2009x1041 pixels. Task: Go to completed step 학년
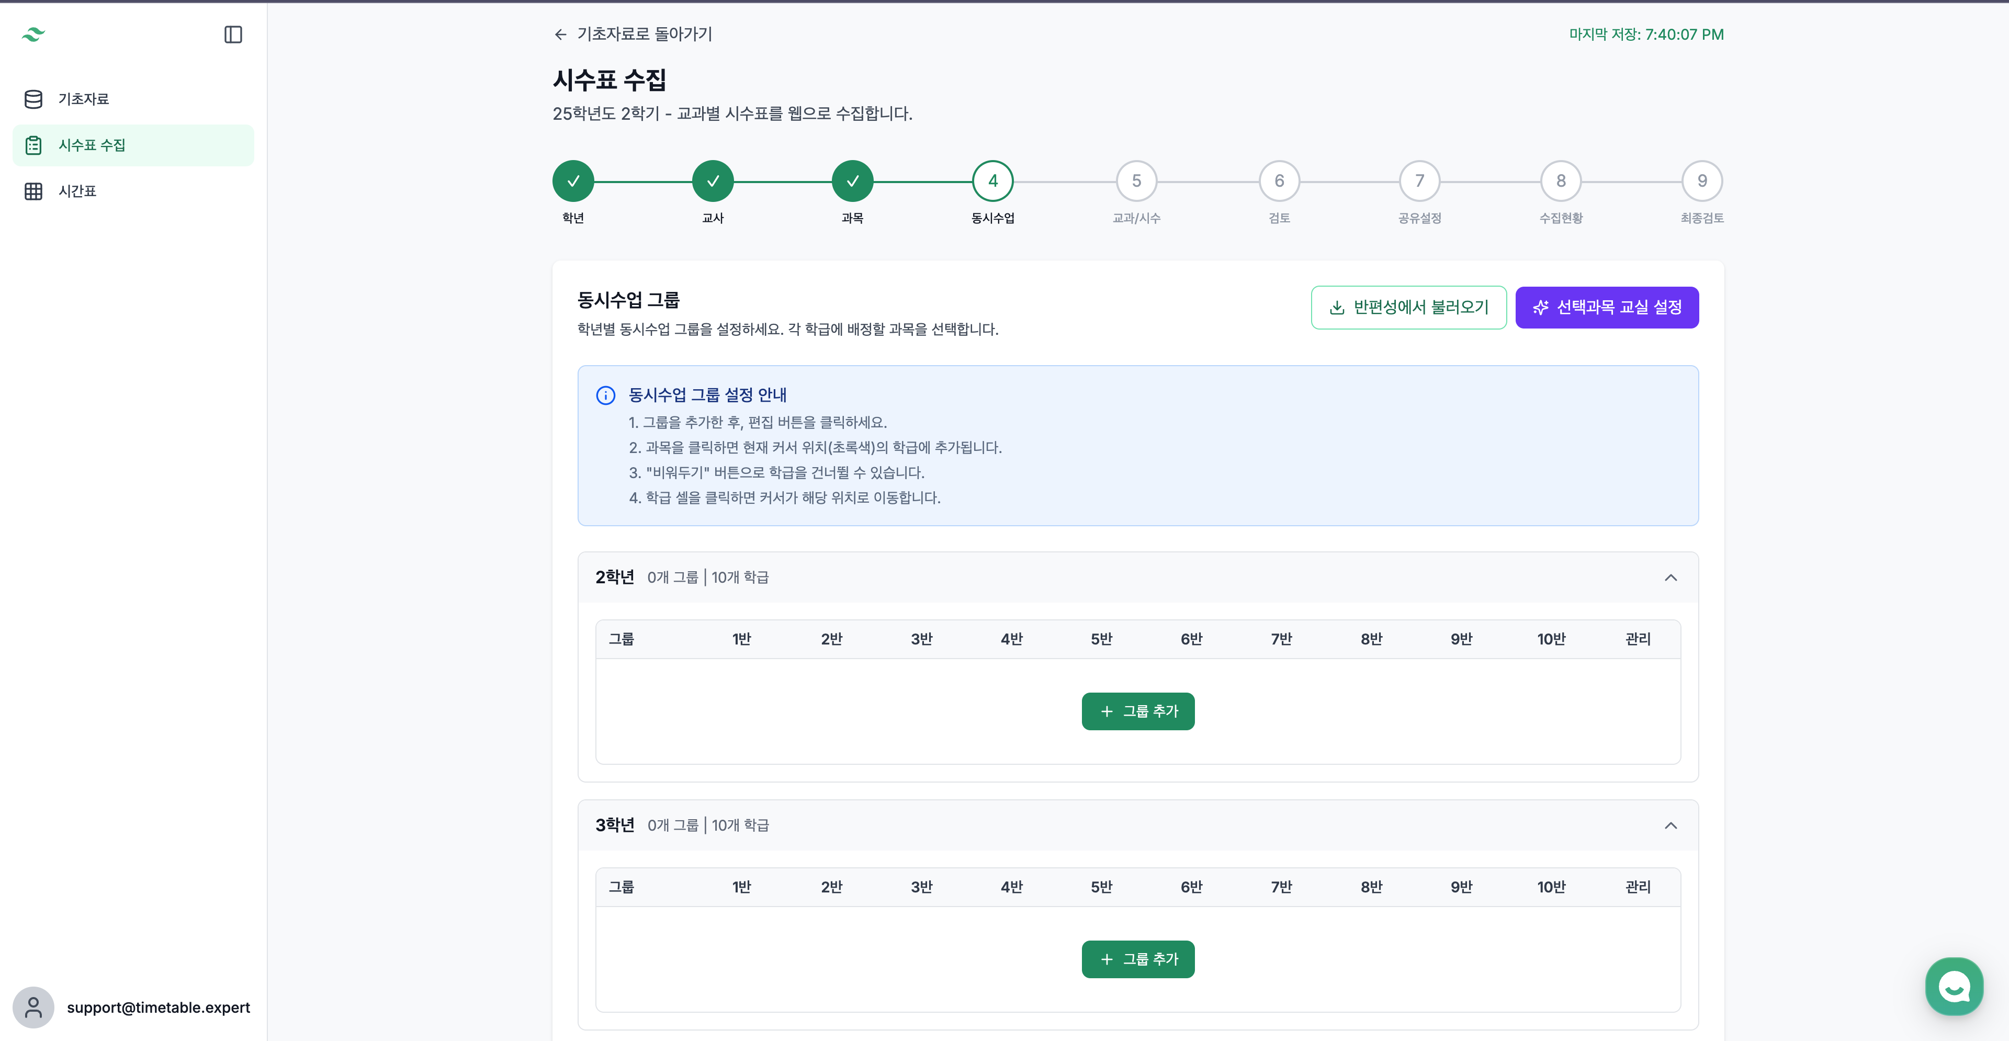(x=573, y=181)
